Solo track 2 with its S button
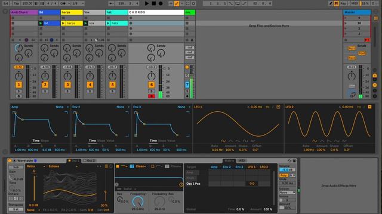Viewport: 382px width, 214px height. pos(45,91)
